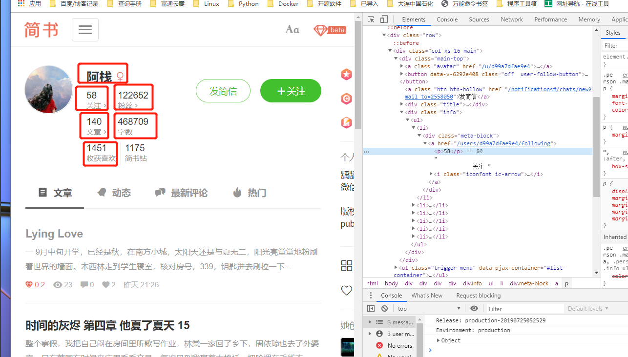Viewport: 628px width, 357px height.
Task: Open the 网址导航 bookmark
Action: click(577, 4)
